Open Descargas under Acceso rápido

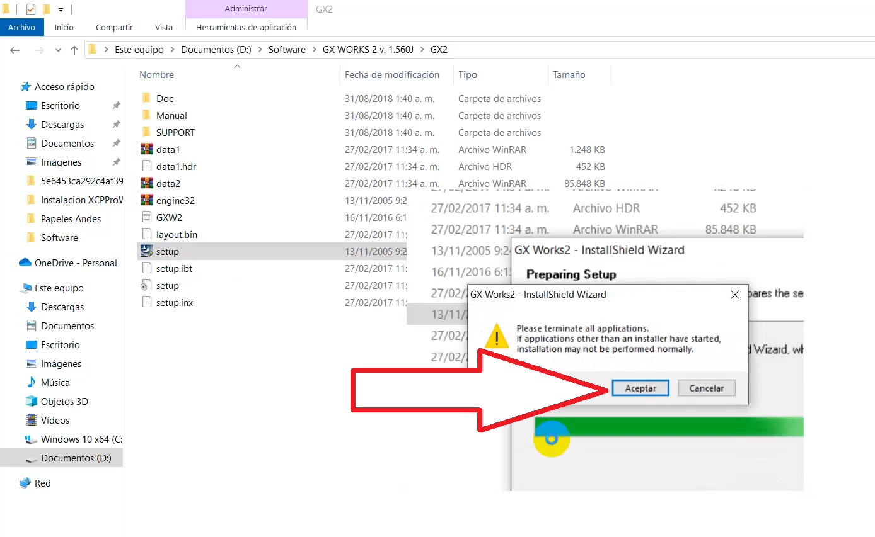pos(62,125)
